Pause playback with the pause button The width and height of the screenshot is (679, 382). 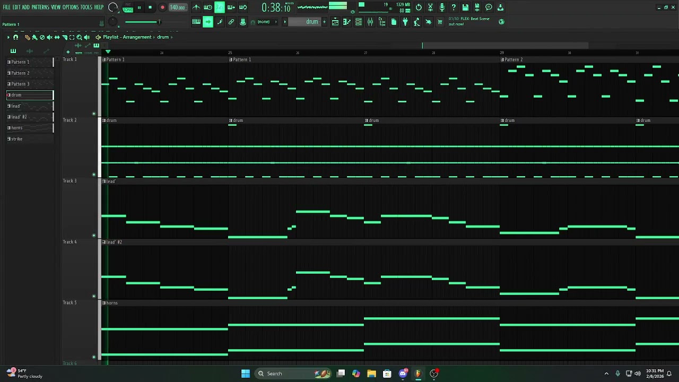click(139, 7)
